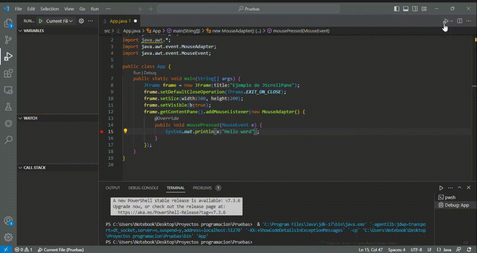Open the Accounts menu icon
Image resolution: width=477 pixels, height=253 pixels.
[x=8, y=222]
